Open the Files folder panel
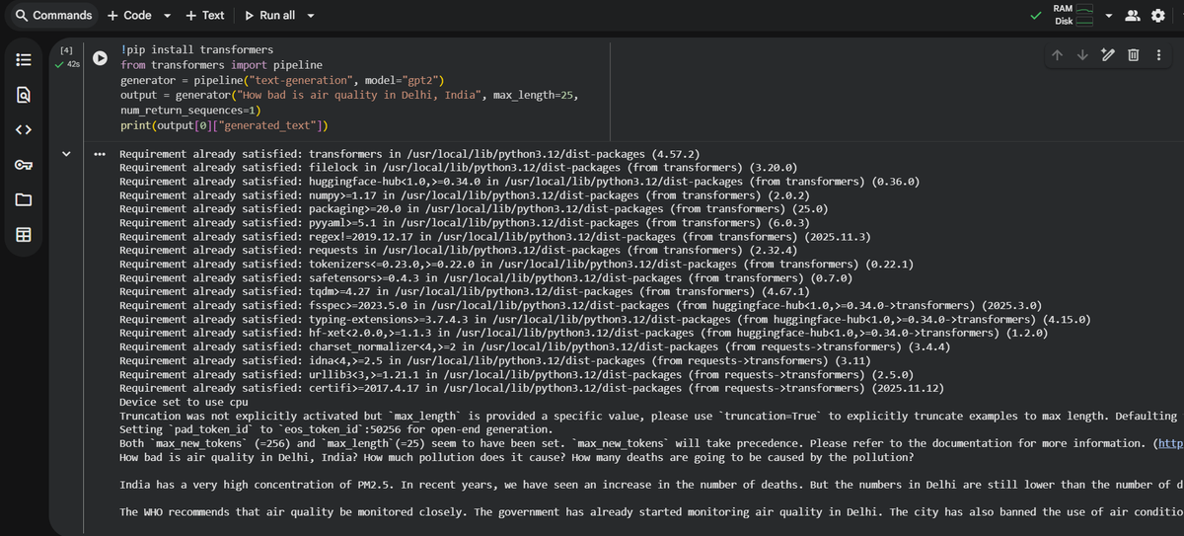 pyautogui.click(x=24, y=200)
